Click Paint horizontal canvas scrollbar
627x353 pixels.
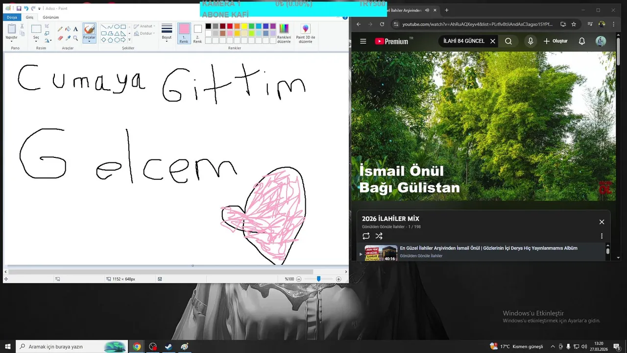point(161,272)
